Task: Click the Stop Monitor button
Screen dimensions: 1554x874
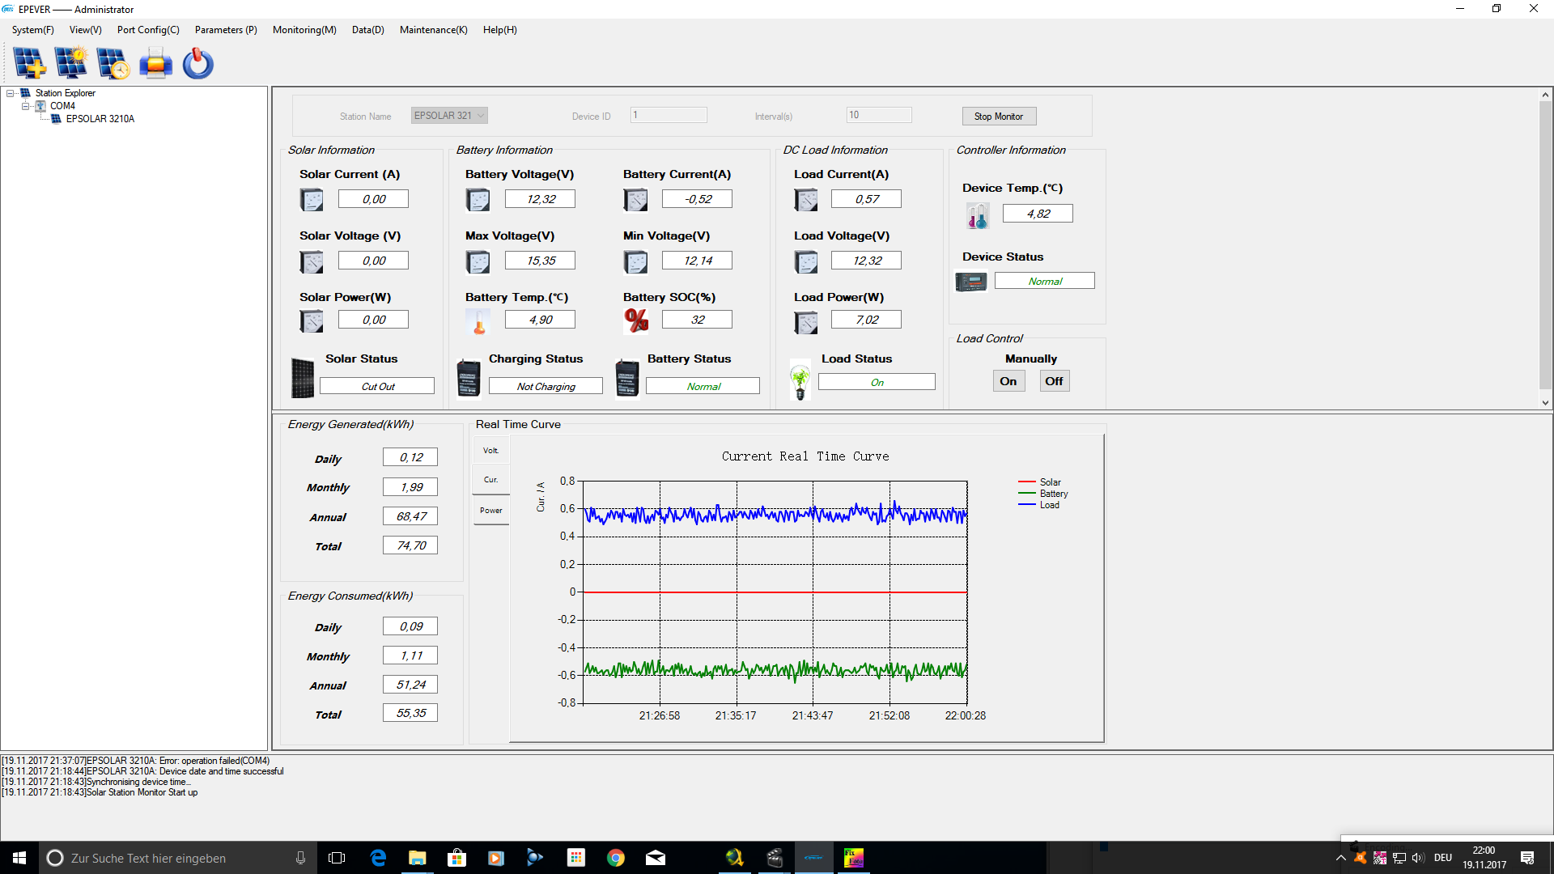Action: coord(999,117)
